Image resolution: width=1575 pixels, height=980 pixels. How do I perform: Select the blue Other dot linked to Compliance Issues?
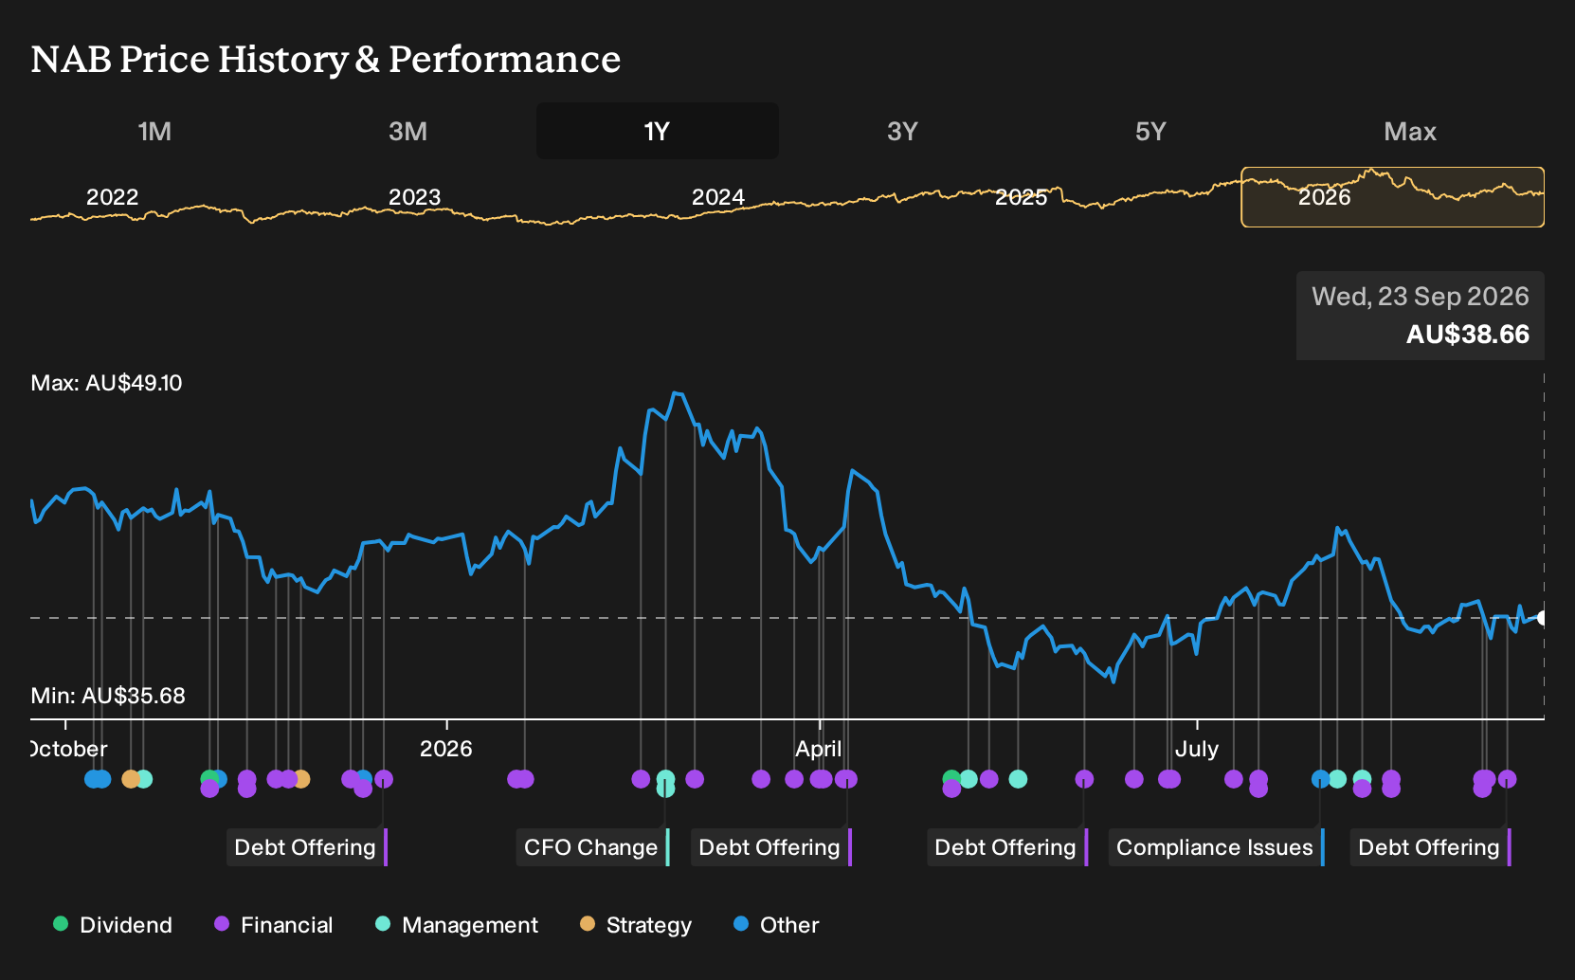click(x=1320, y=779)
